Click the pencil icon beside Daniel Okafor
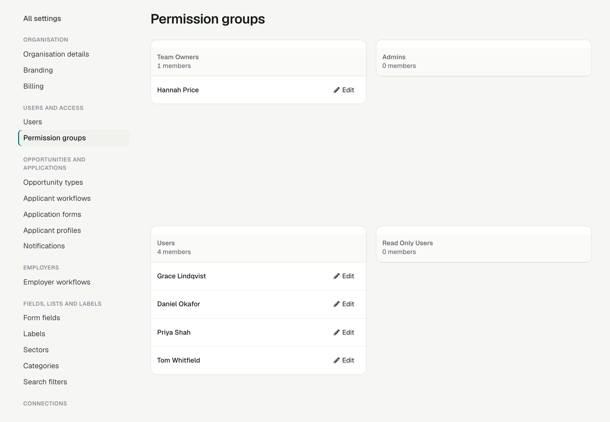Image resolution: width=610 pixels, height=422 pixels. pyautogui.click(x=336, y=304)
